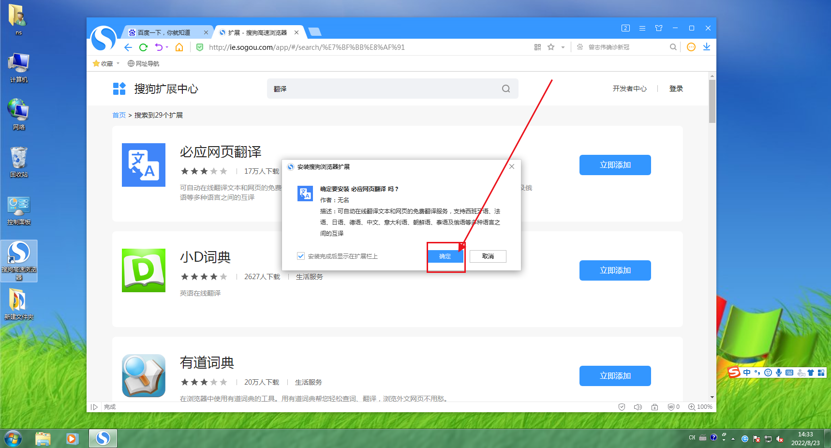This screenshot has width=831, height=448.
Task: Click 立即添加 for 有道词典
Action: [x=615, y=376]
